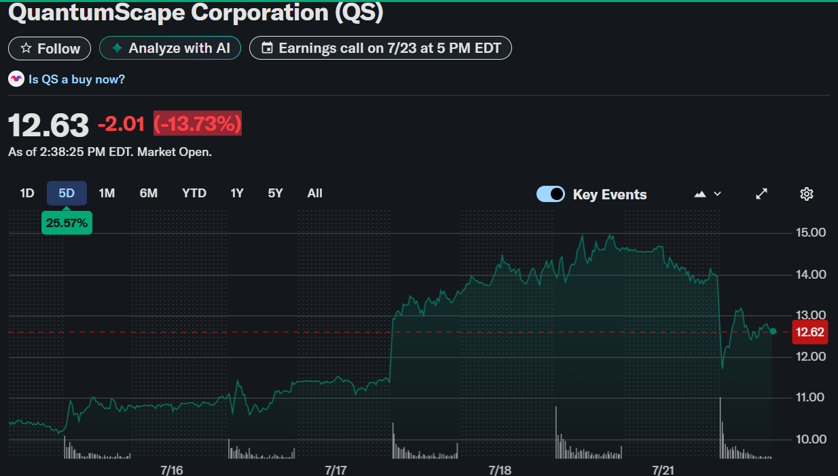Click the 10.00 y-axis label
The width and height of the screenshot is (838, 476).
811,439
